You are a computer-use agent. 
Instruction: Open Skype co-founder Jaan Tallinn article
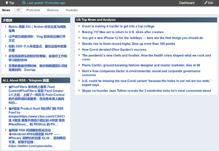point(146,91)
